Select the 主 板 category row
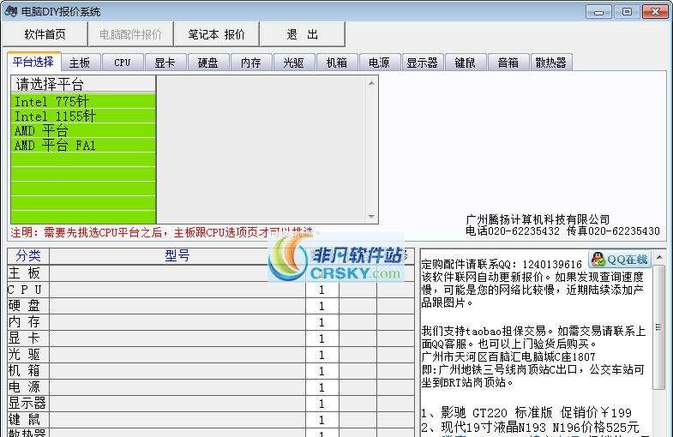673x437 pixels. click(x=28, y=273)
